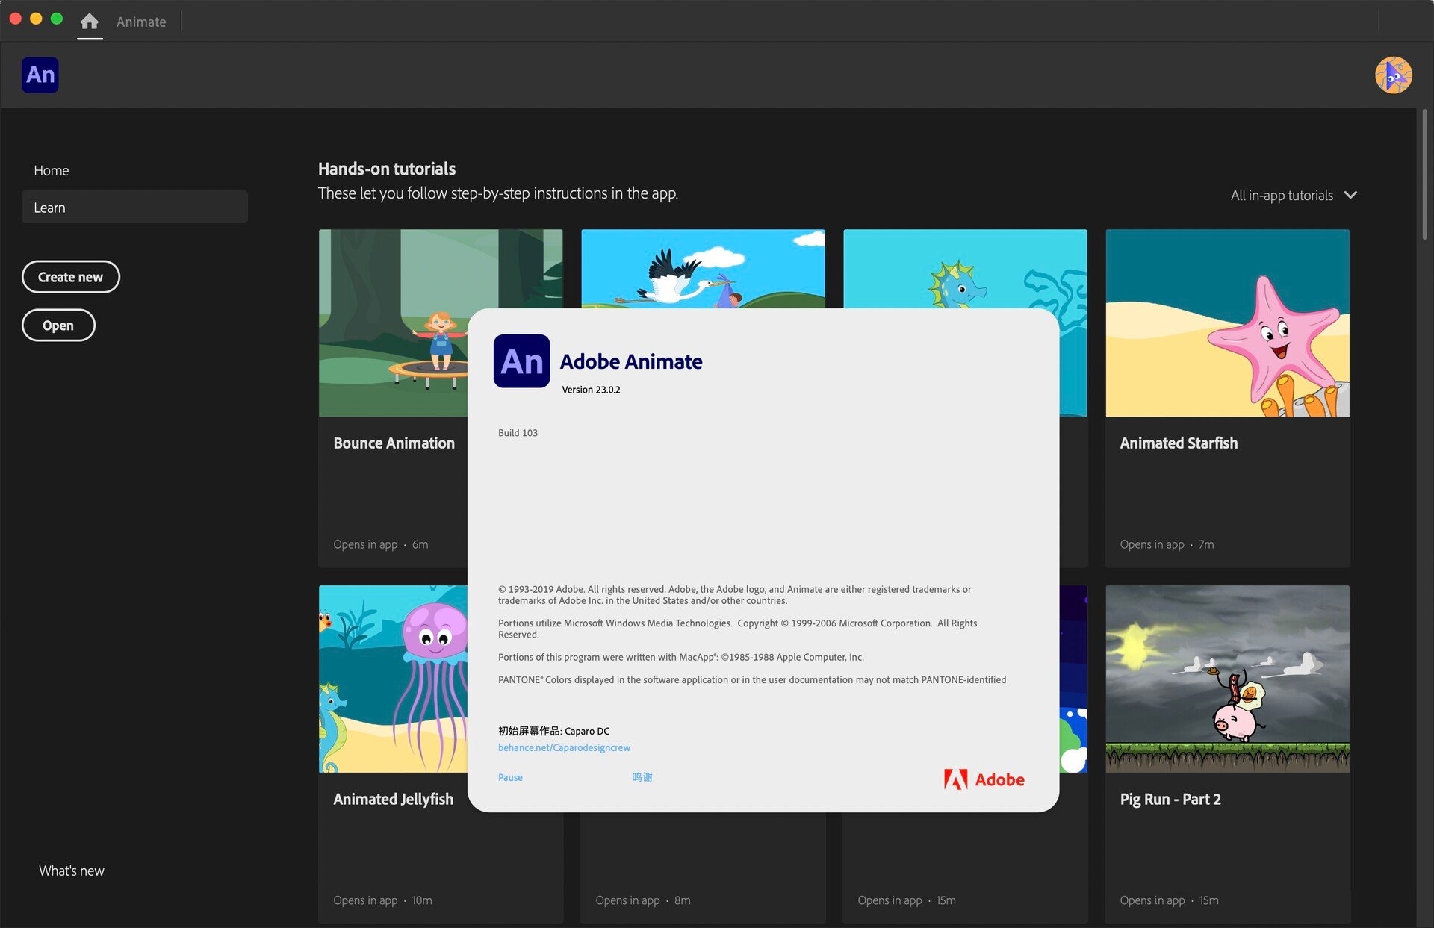Click the 鸣谢 credits link

642,777
